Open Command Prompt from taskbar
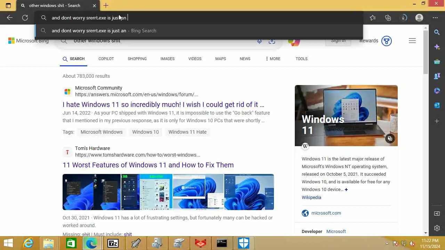This screenshot has width=445, height=250. [x=222, y=243]
